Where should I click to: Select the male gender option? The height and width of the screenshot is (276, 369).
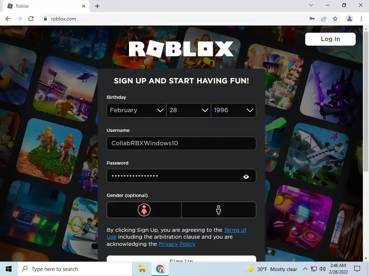click(219, 210)
